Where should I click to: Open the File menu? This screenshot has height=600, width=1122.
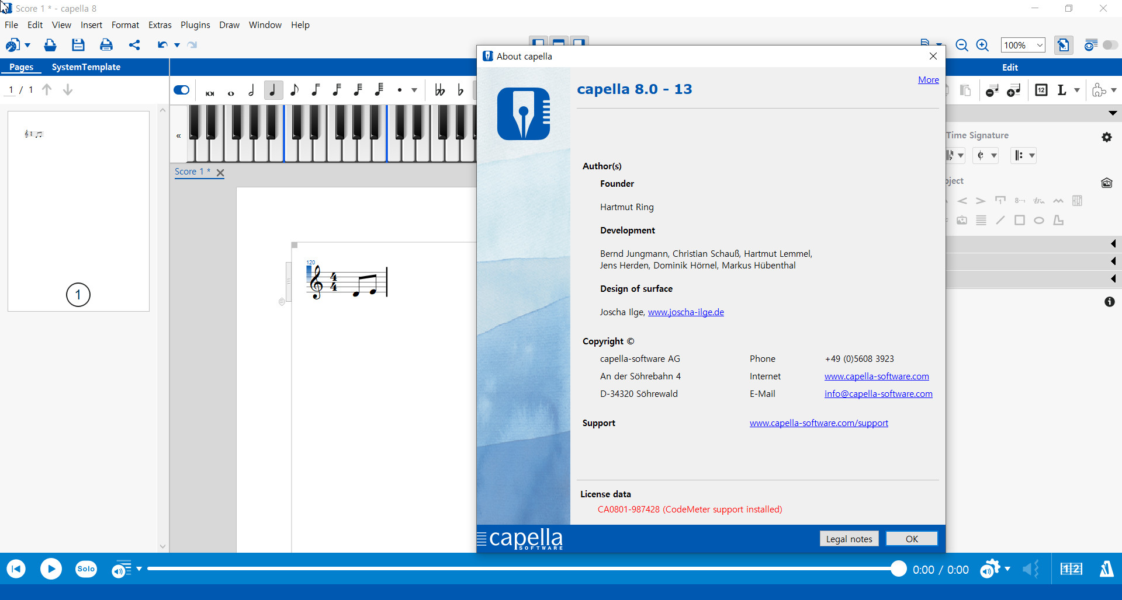(11, 25)
